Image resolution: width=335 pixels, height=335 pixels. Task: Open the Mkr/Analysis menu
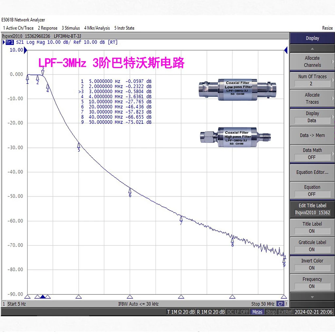pyautogui.click(x=97, y=28)
